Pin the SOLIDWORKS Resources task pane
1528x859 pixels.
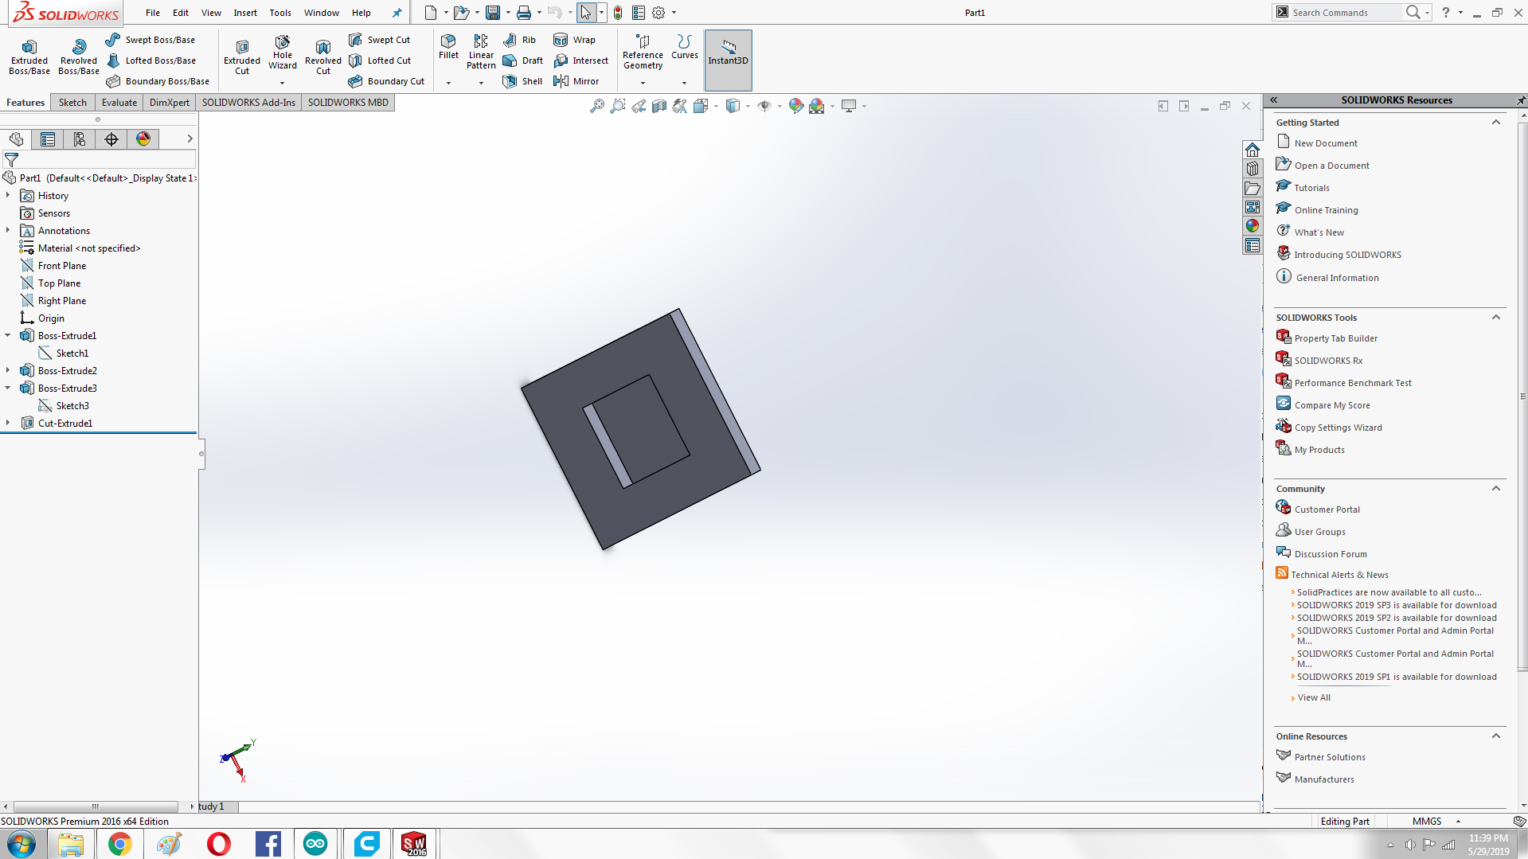[x=1521, y=100]
